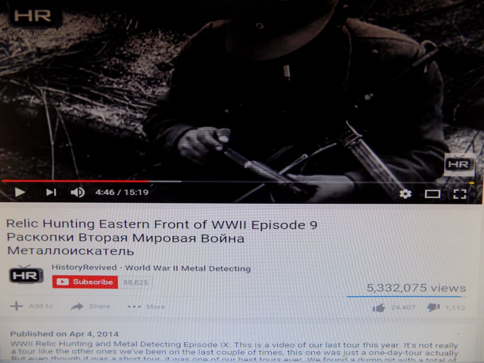Share the video using the arrow icon

point(77,306)
